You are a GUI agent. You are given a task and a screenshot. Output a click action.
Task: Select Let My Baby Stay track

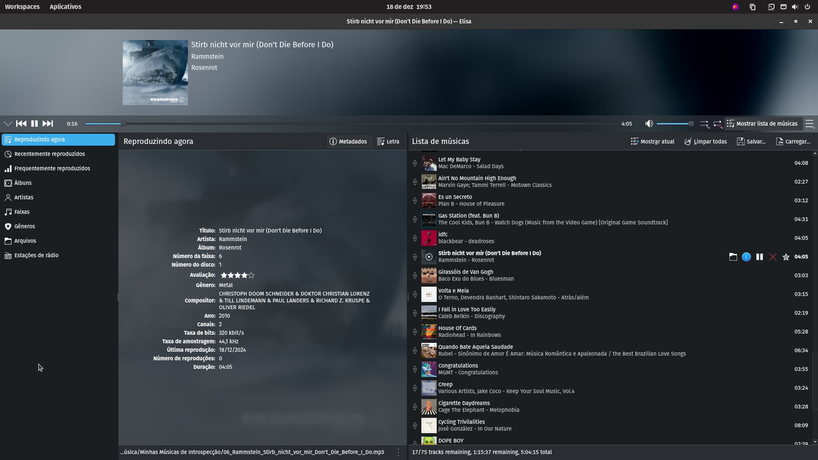click(610, 163)
